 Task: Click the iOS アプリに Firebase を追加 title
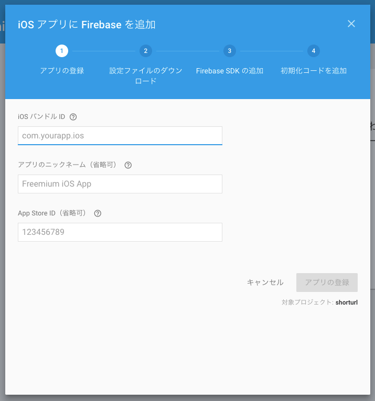click(87, 25)
